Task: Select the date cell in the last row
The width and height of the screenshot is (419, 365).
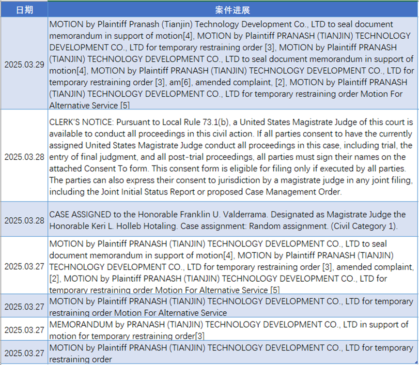Action: coord(24,352)
